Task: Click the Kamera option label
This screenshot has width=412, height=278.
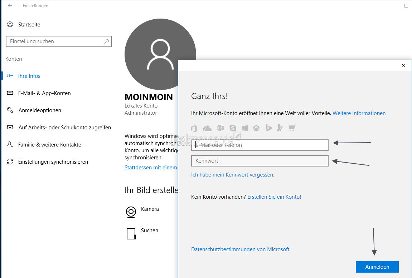Action: pos(150,209)
